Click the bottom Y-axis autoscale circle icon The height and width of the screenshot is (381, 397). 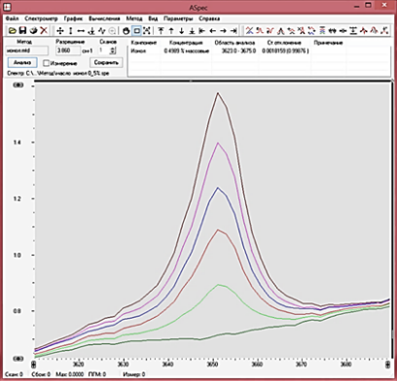pyautogui.click(x=18, y=359)
